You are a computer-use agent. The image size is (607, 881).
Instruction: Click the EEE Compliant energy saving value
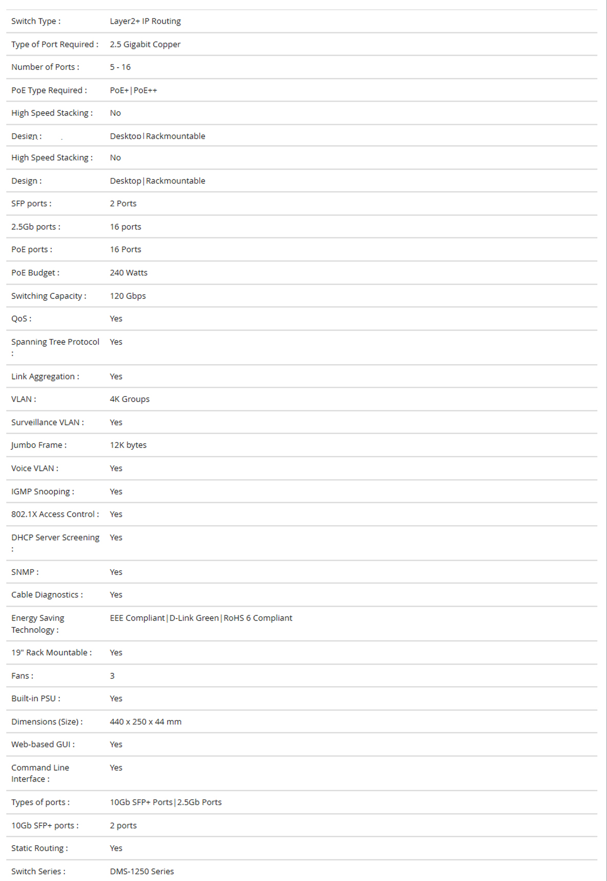137,618
